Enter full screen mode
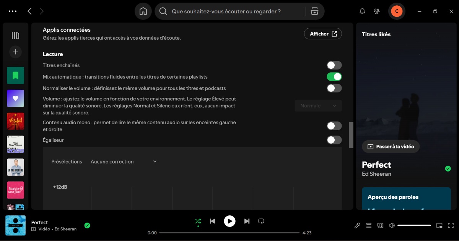 (x=451, y=225)
